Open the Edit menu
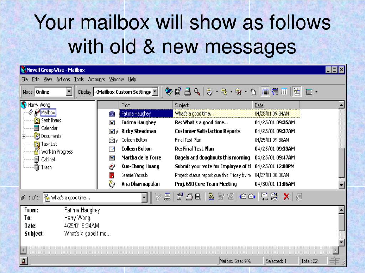 (x=35, y=80)
